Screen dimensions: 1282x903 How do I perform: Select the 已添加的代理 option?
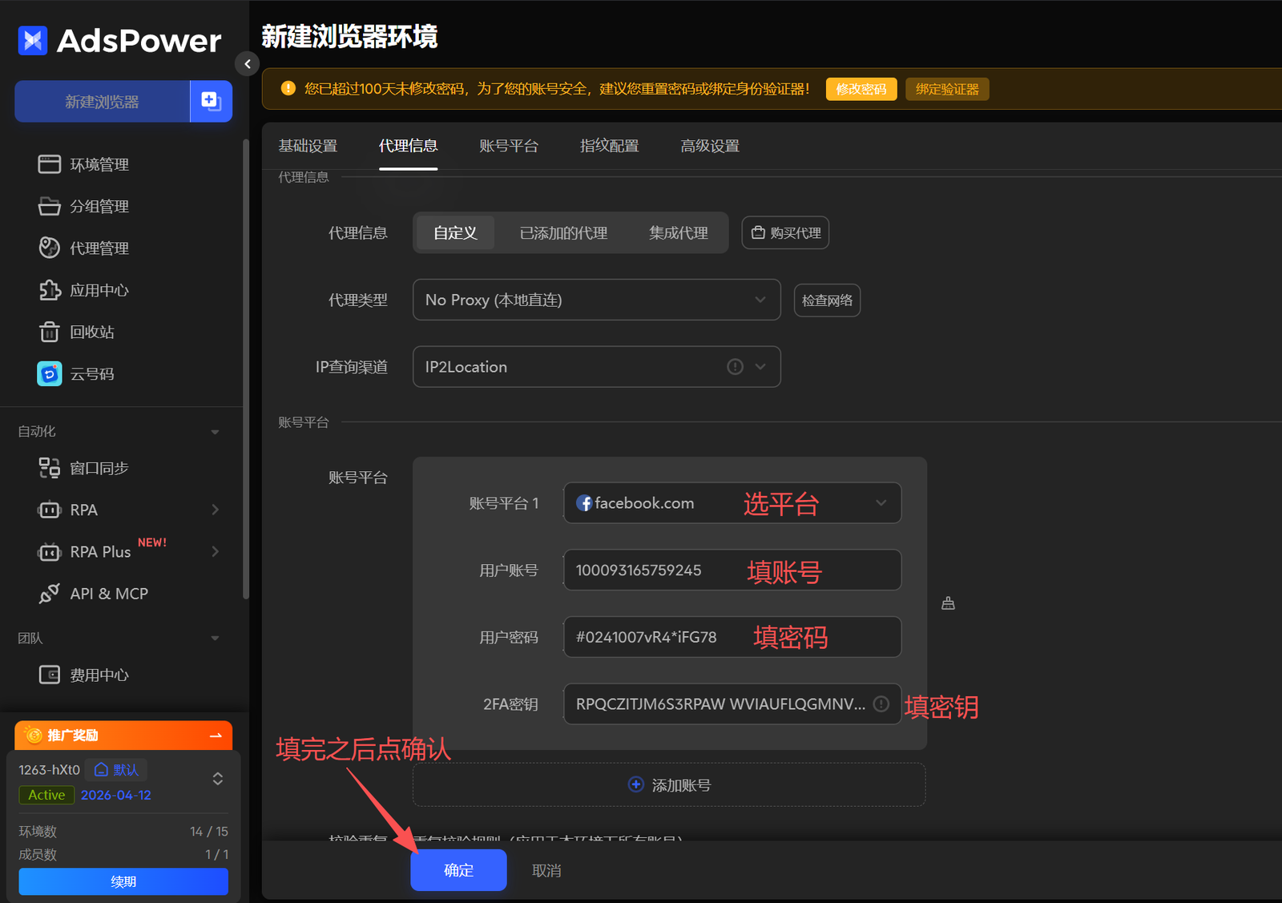[x=563, y=233]
